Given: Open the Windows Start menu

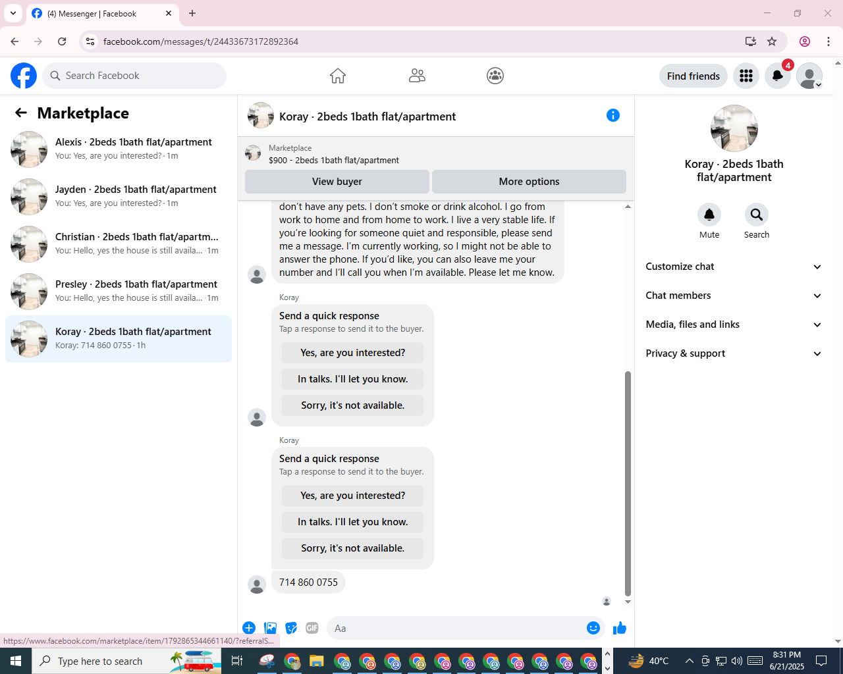Looking at the screenshot, I should [16, 661].
